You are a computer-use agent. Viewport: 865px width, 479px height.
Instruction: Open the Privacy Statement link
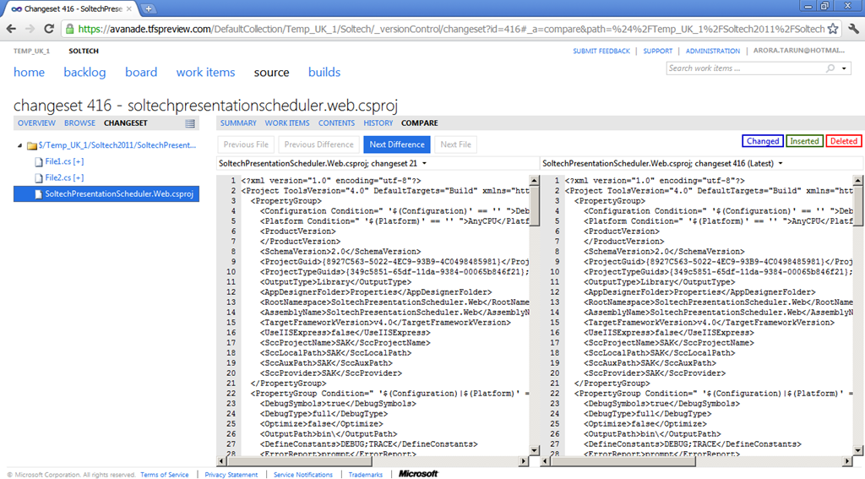[231, 475]
